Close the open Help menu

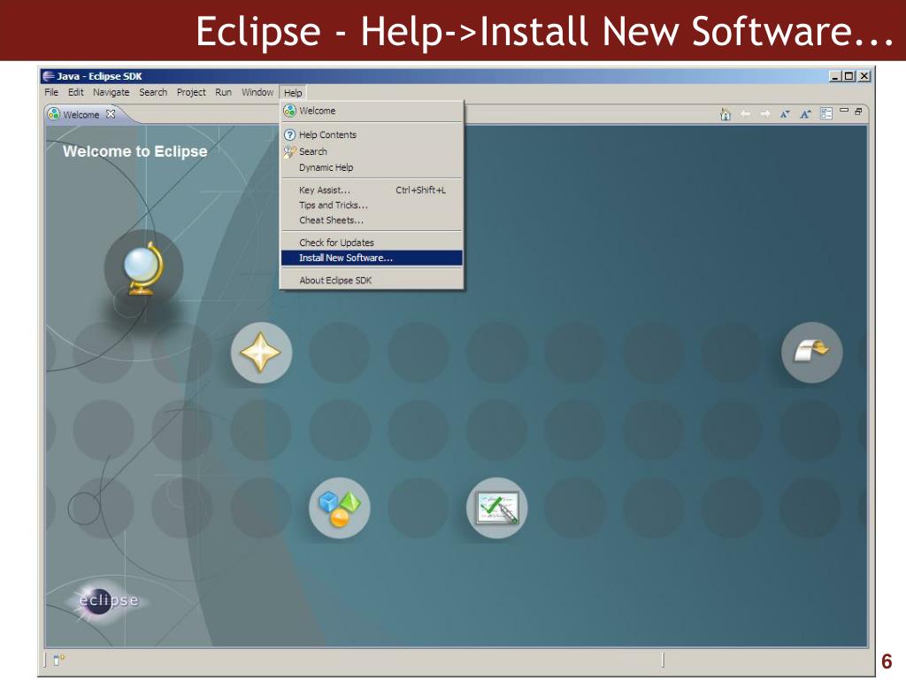[293, 92]
